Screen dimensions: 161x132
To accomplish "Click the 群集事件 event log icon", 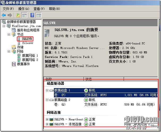I will tap(14, 64).
